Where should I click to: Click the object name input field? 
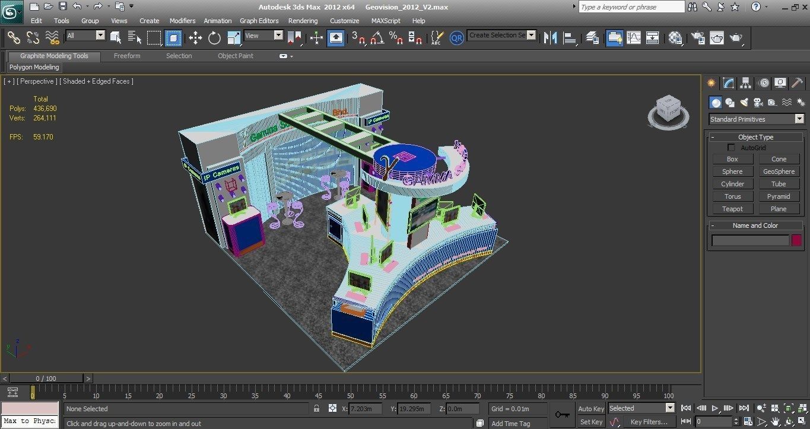(750, 240)
